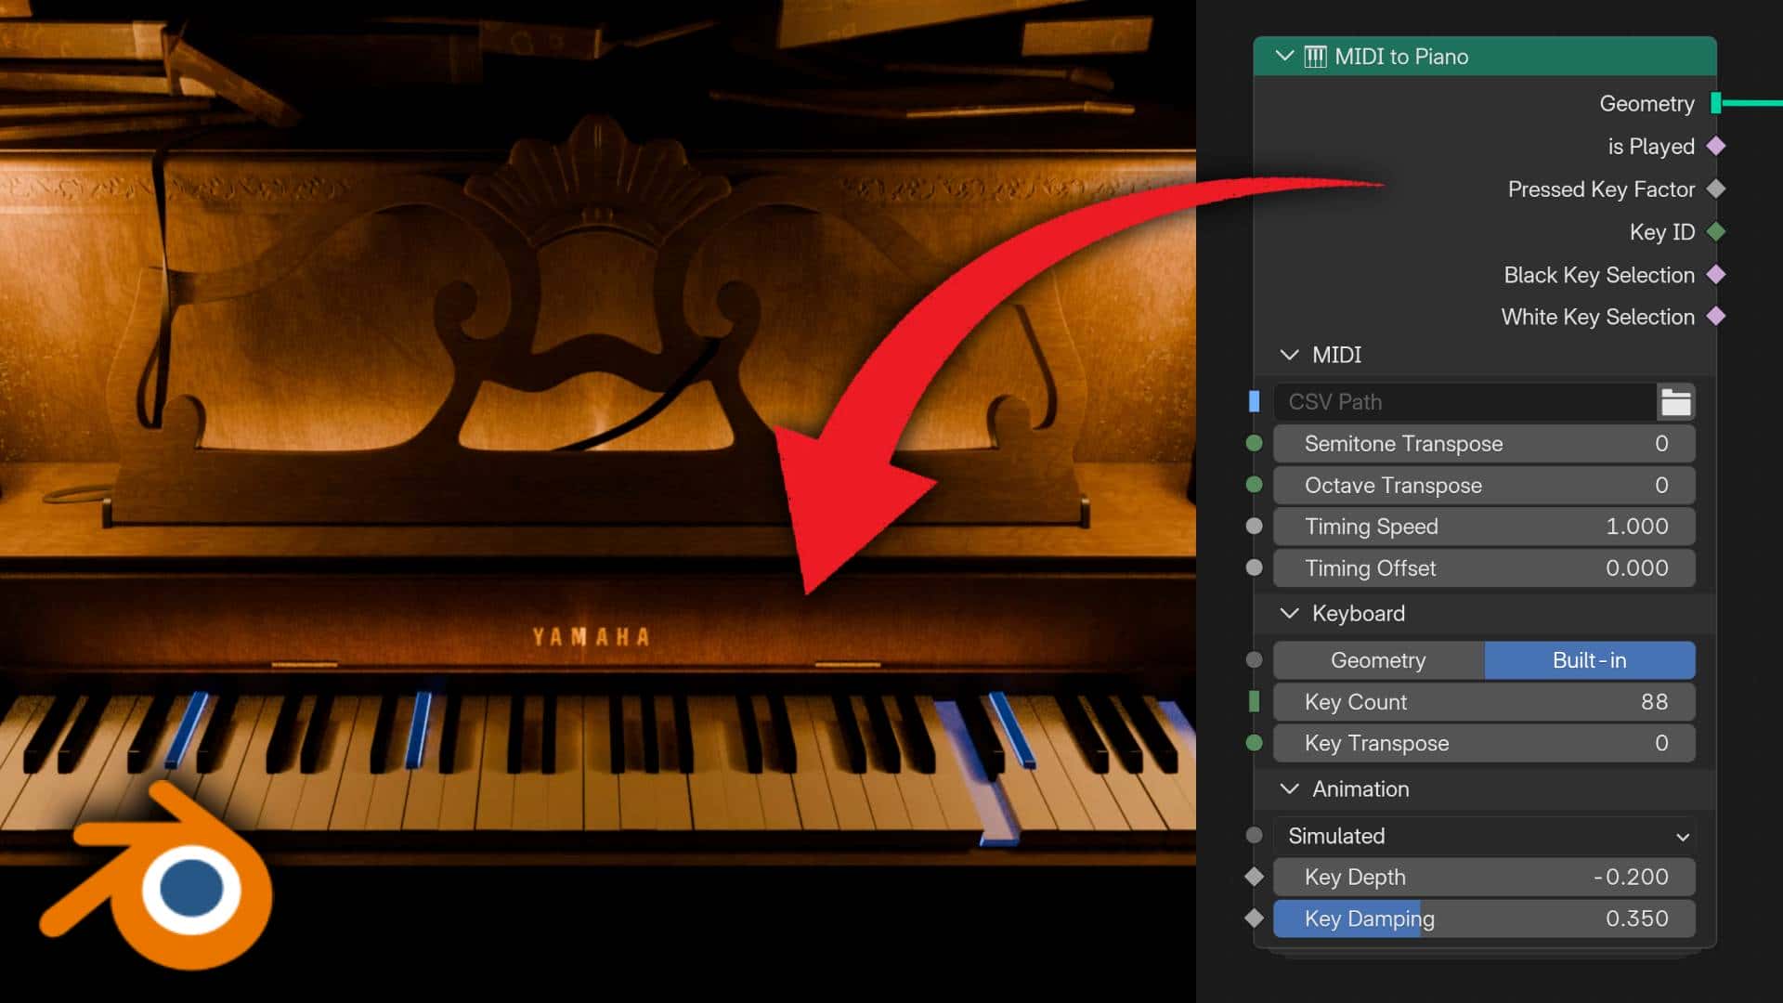The width and height of the screenshot is (1783, 1003).
Task: Click the Semitone Transpose input socket
Action: pyautogui.click(x=1256, y=444)
